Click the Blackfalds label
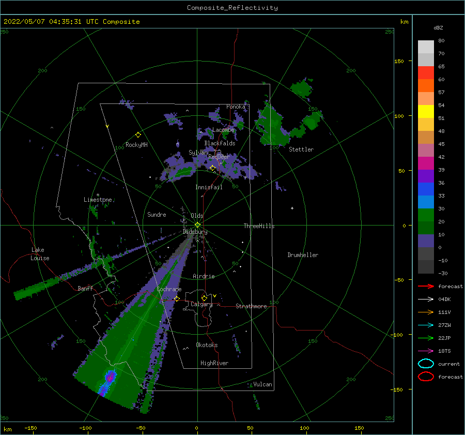This screenshot has width=465, height=435. [x=220, y=143]
